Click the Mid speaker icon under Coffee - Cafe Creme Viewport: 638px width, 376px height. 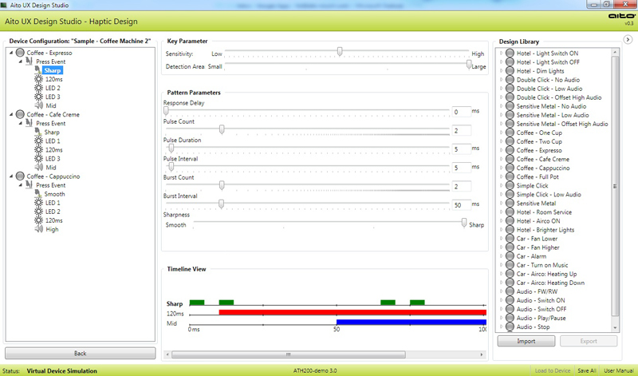pos(38,168)
